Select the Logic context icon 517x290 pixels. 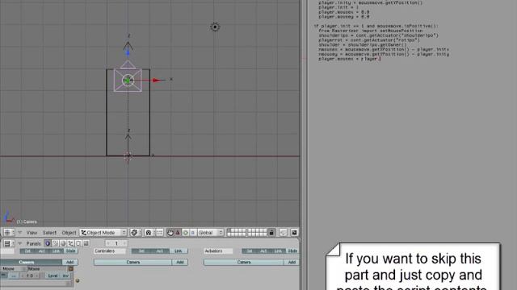pos(48,243)
